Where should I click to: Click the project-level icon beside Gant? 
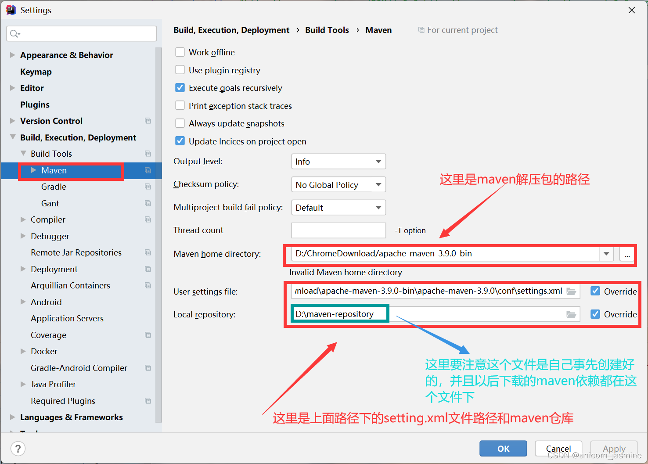[x=148, y=203]
